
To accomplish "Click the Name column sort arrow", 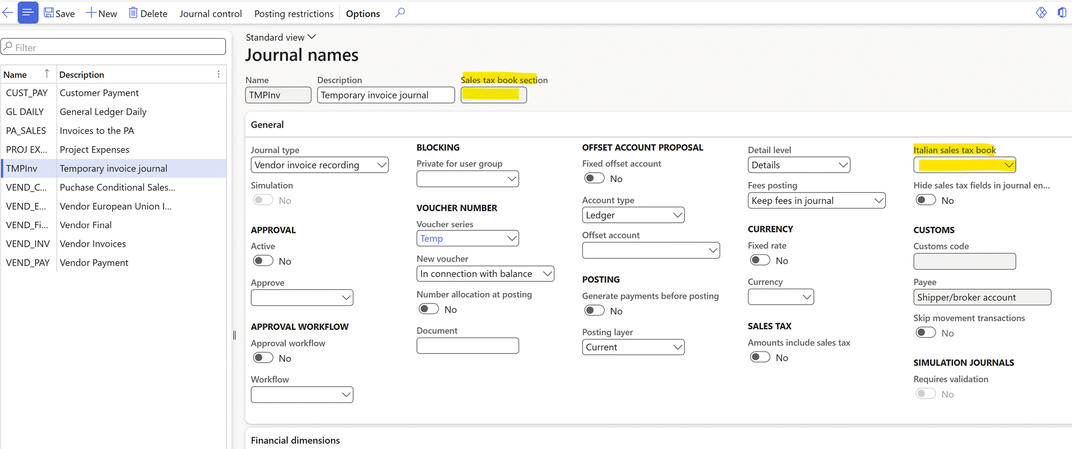I will [x=46, y=74].
